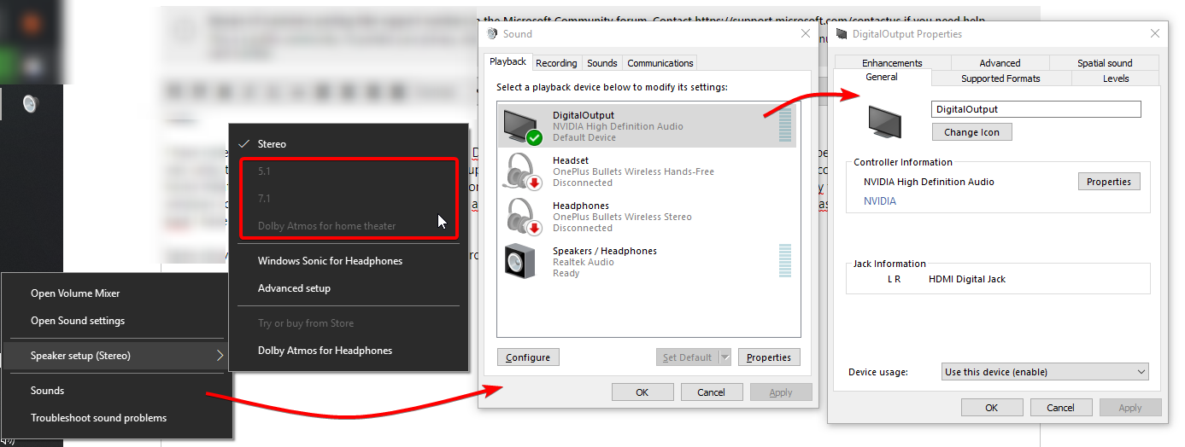The image size is (1185, 447).
Task: Open the Levels tab
Action: [x=1116, y=78]
